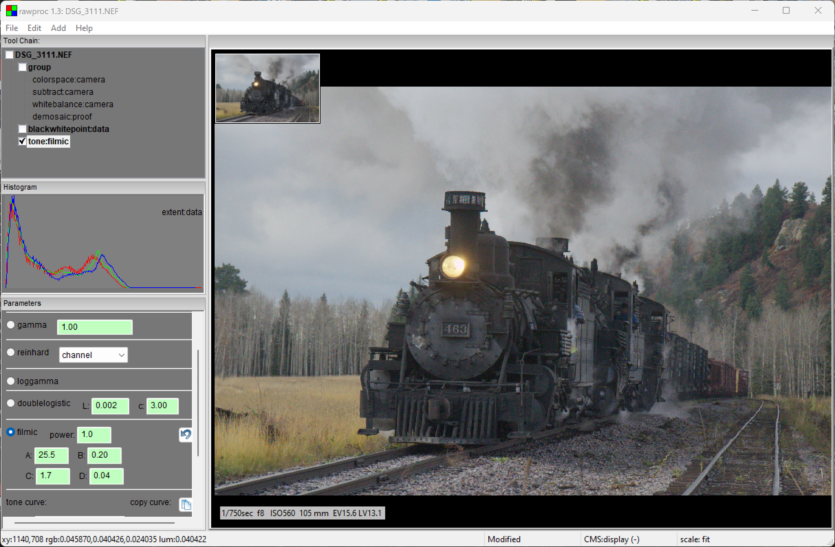Open the Add menu
The height and width of the screenshot is (547, 835).
(58, 28)
